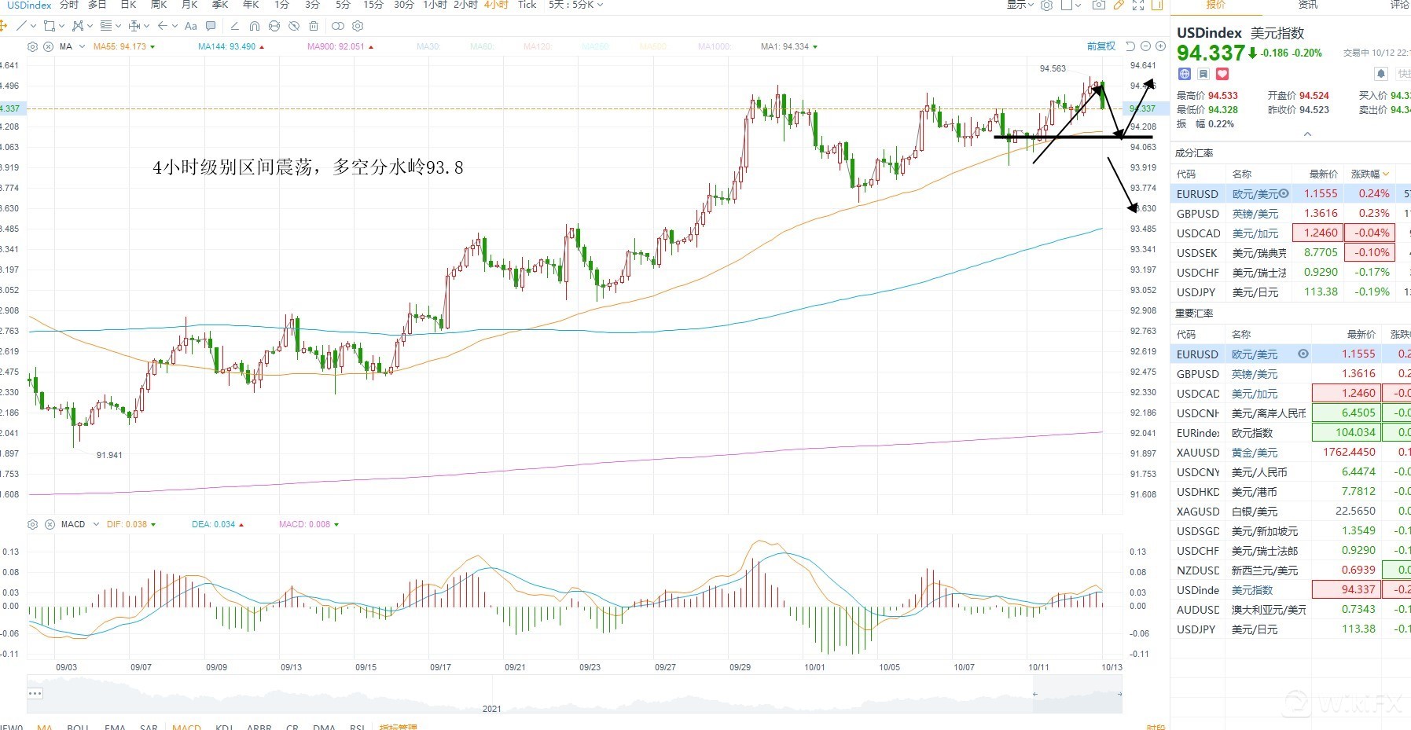The width and height of the screenshot is (1411, 730).
Task: Click the timeline navigator range bar
Action: (x=1077, y=694)
